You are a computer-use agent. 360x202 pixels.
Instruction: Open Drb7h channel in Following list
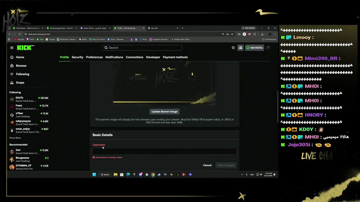[x=29, y=99]
